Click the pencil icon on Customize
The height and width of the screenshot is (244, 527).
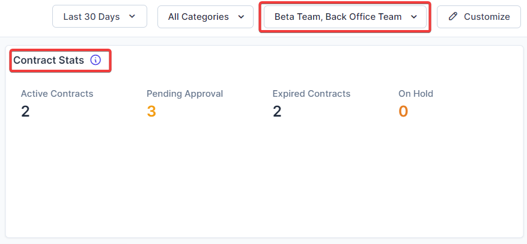point(453,17)
